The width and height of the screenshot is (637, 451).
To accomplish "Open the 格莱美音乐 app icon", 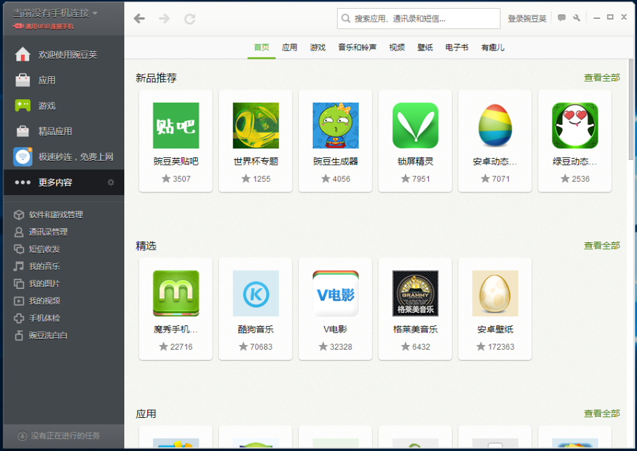I will click(415, 294).
